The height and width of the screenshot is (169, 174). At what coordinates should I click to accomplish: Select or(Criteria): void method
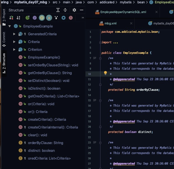tap(41, 104)
